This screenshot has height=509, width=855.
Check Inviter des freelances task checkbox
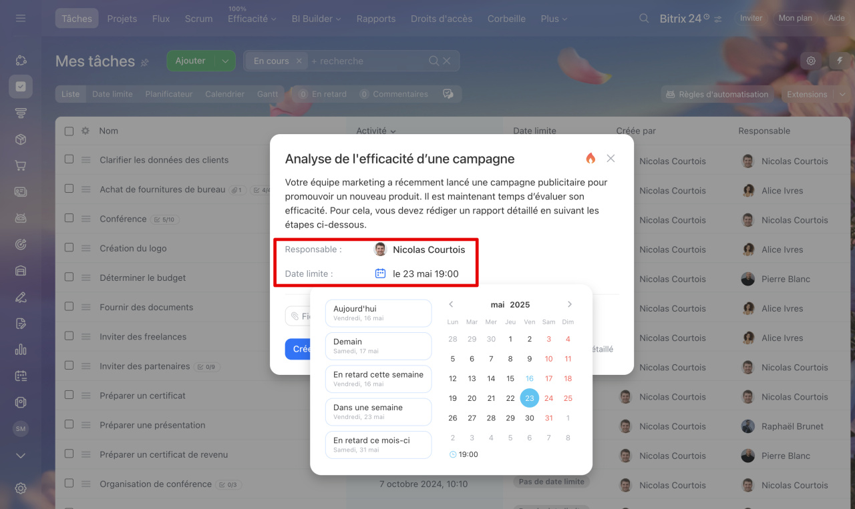[x=69, y=336]
